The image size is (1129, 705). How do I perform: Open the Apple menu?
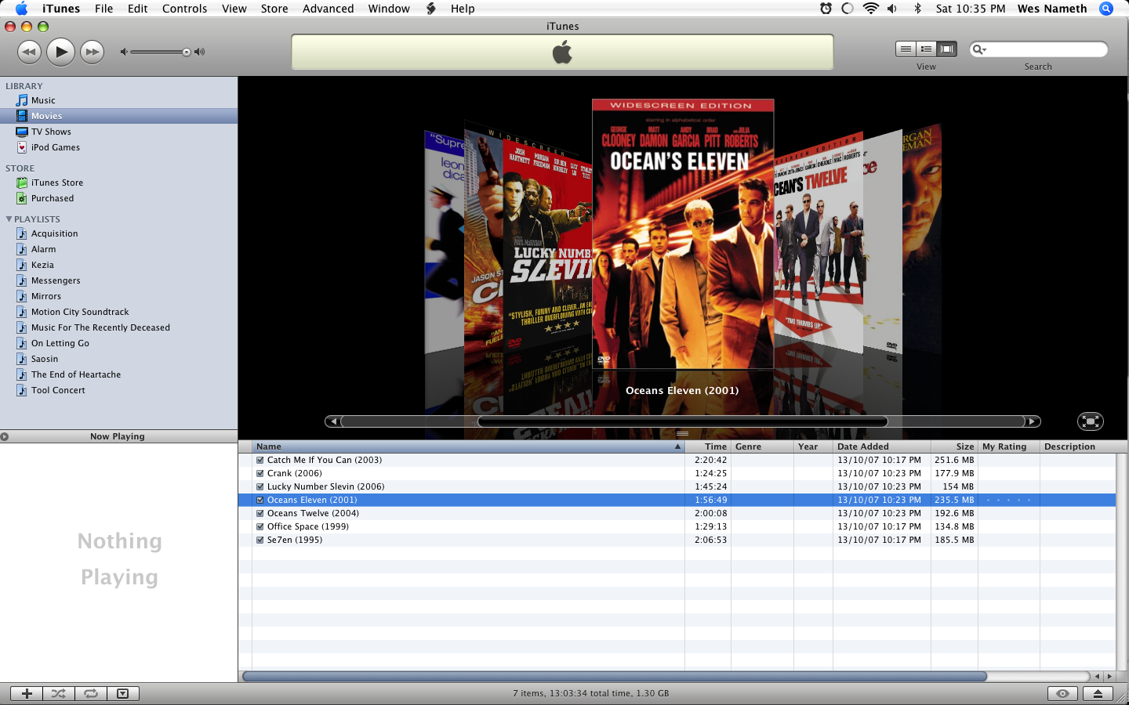tap(21, 9)
